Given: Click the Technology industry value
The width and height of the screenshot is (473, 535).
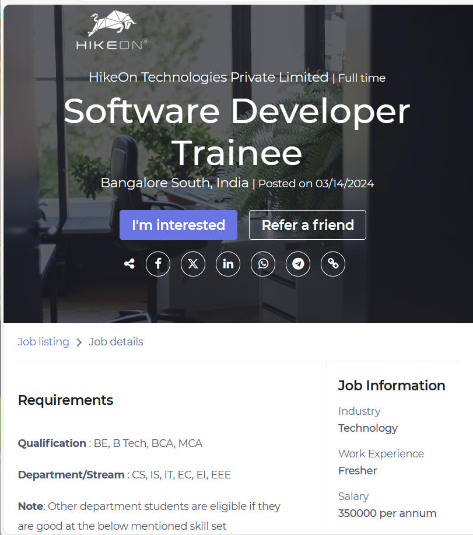Looking at the screenshot, I should [368, 428].
